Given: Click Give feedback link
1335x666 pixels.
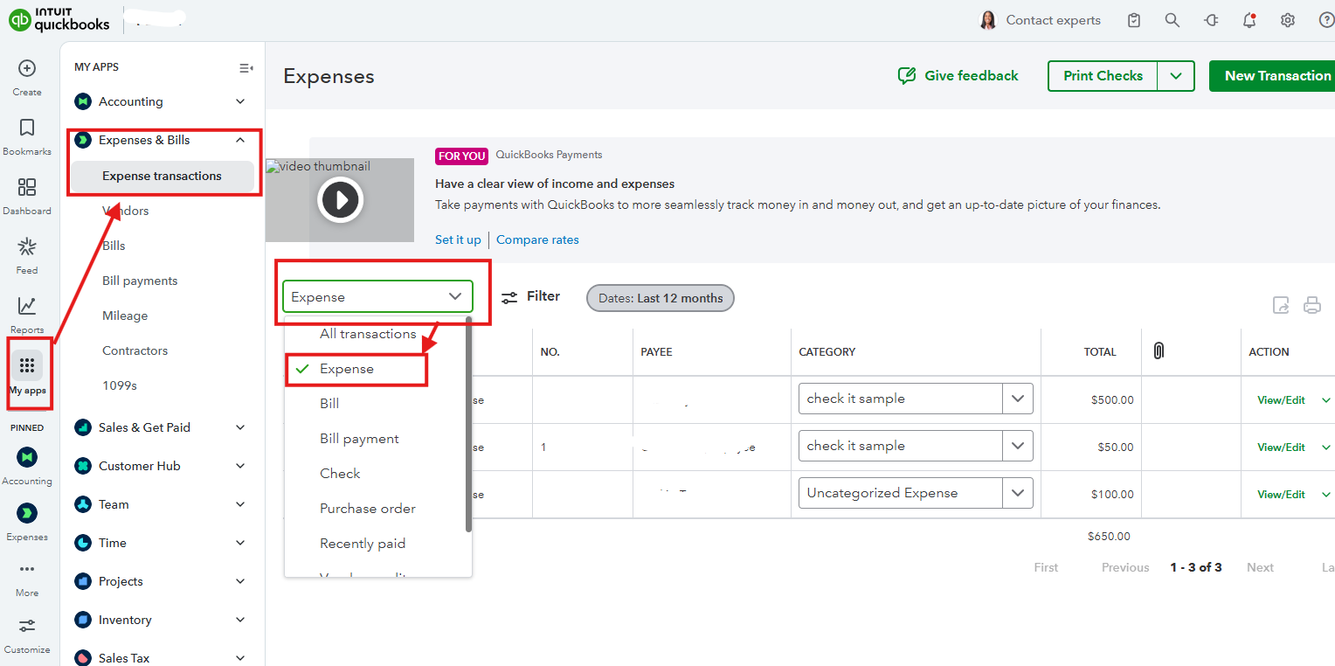Looking at the screenshot, I should (958, 76).
